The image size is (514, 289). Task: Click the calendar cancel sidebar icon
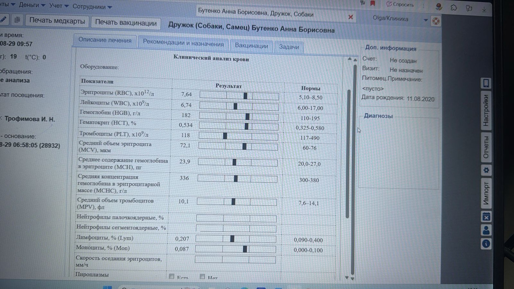[x=486, y=217]
